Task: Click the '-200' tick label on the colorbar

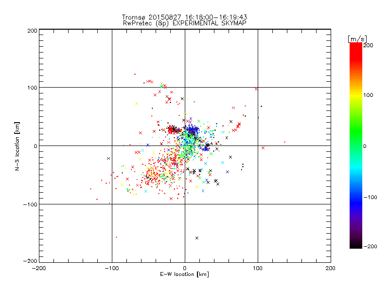Action: pyautogui.click(x=370, y=247)
